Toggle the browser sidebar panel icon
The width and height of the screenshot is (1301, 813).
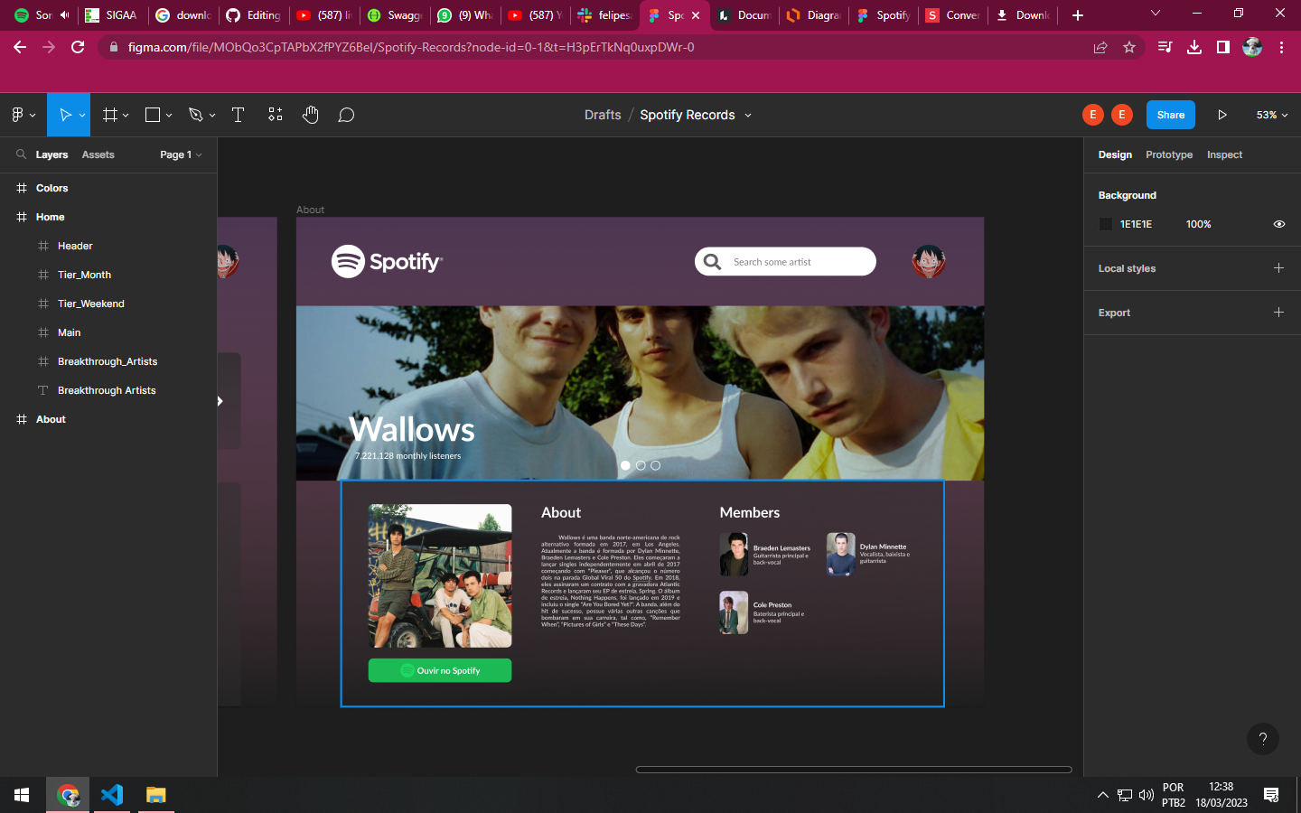[x=1223, y=47]
